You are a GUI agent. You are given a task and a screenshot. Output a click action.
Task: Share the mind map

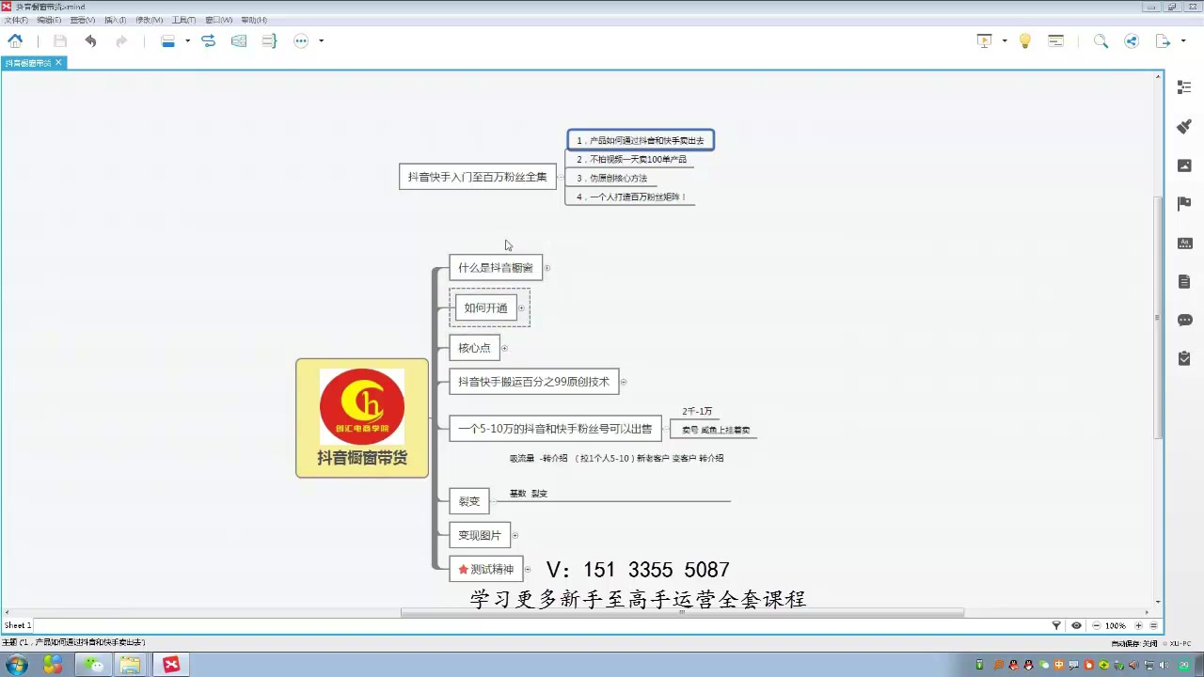pos(1132,40)
